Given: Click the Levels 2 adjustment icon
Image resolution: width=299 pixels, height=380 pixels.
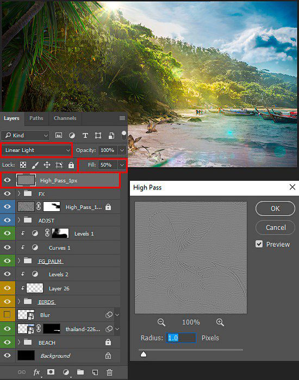Looking at the screenshot, I should click(x=35, y=274).
